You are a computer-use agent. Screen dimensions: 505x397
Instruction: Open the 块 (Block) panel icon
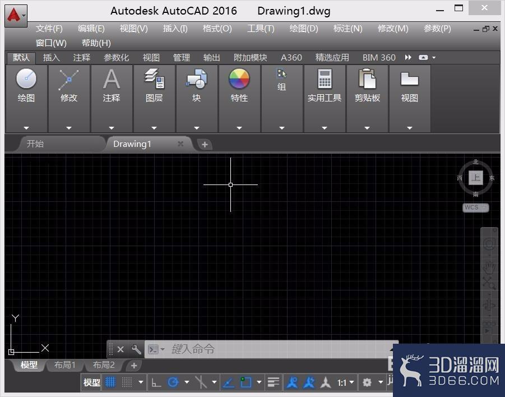click(197, 79)
